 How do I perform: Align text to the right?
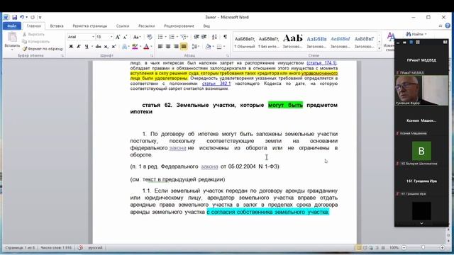(176, 47)
